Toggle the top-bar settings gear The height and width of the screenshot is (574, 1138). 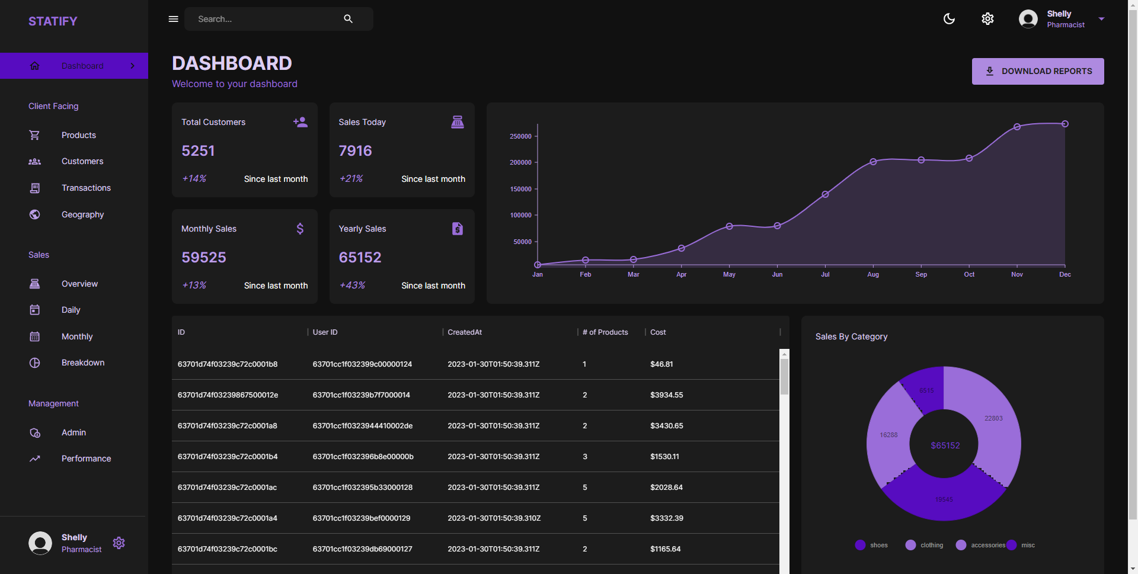987,18
